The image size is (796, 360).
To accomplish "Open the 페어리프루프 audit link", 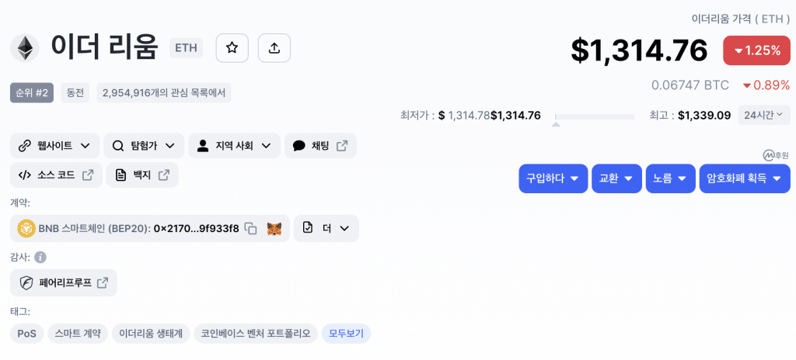I will [x=64, y=283].
